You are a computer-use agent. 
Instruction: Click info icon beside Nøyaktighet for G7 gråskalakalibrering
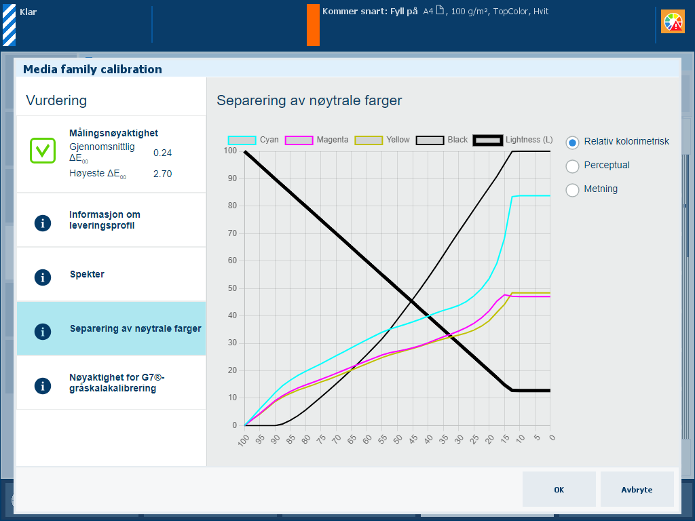(x=43, y=386)
